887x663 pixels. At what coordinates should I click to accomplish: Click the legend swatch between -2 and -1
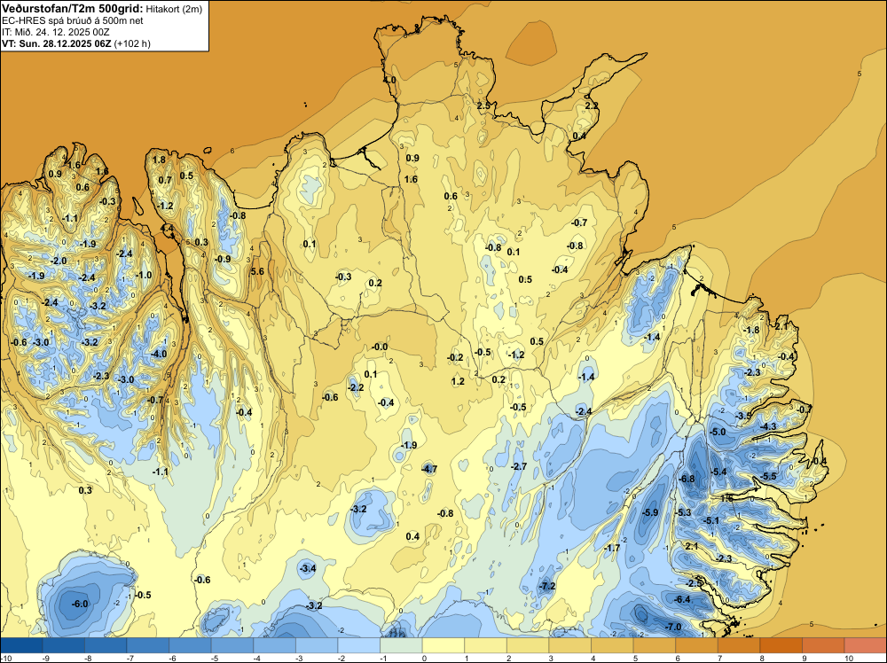(x=358, y=645)
